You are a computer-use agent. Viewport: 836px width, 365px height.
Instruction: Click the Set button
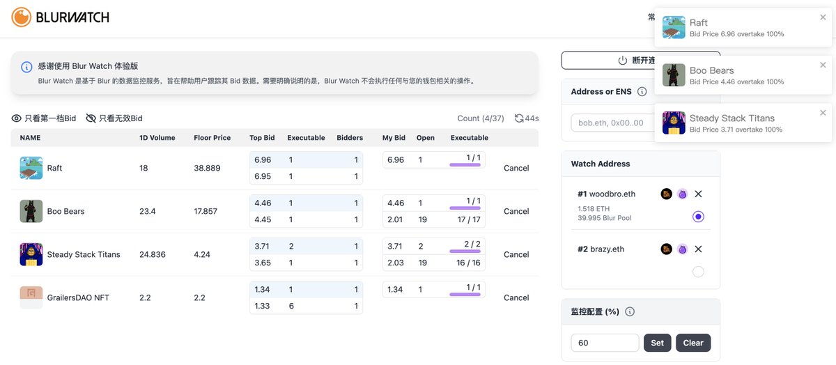tap(658, 343)
